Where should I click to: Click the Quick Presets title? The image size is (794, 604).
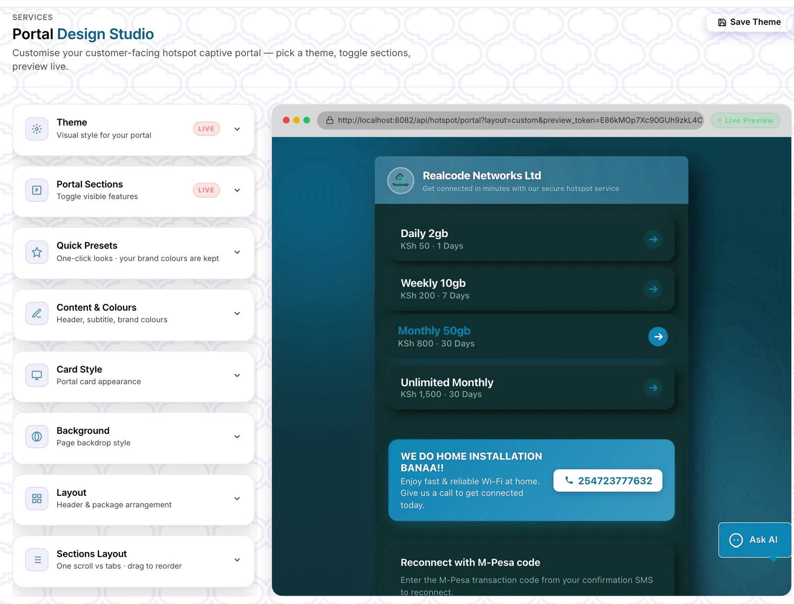click(87, 245)
